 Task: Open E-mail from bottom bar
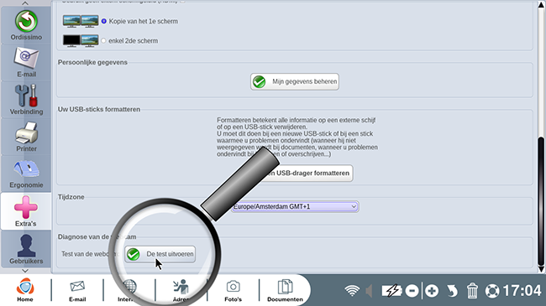[x=77, y=291]
